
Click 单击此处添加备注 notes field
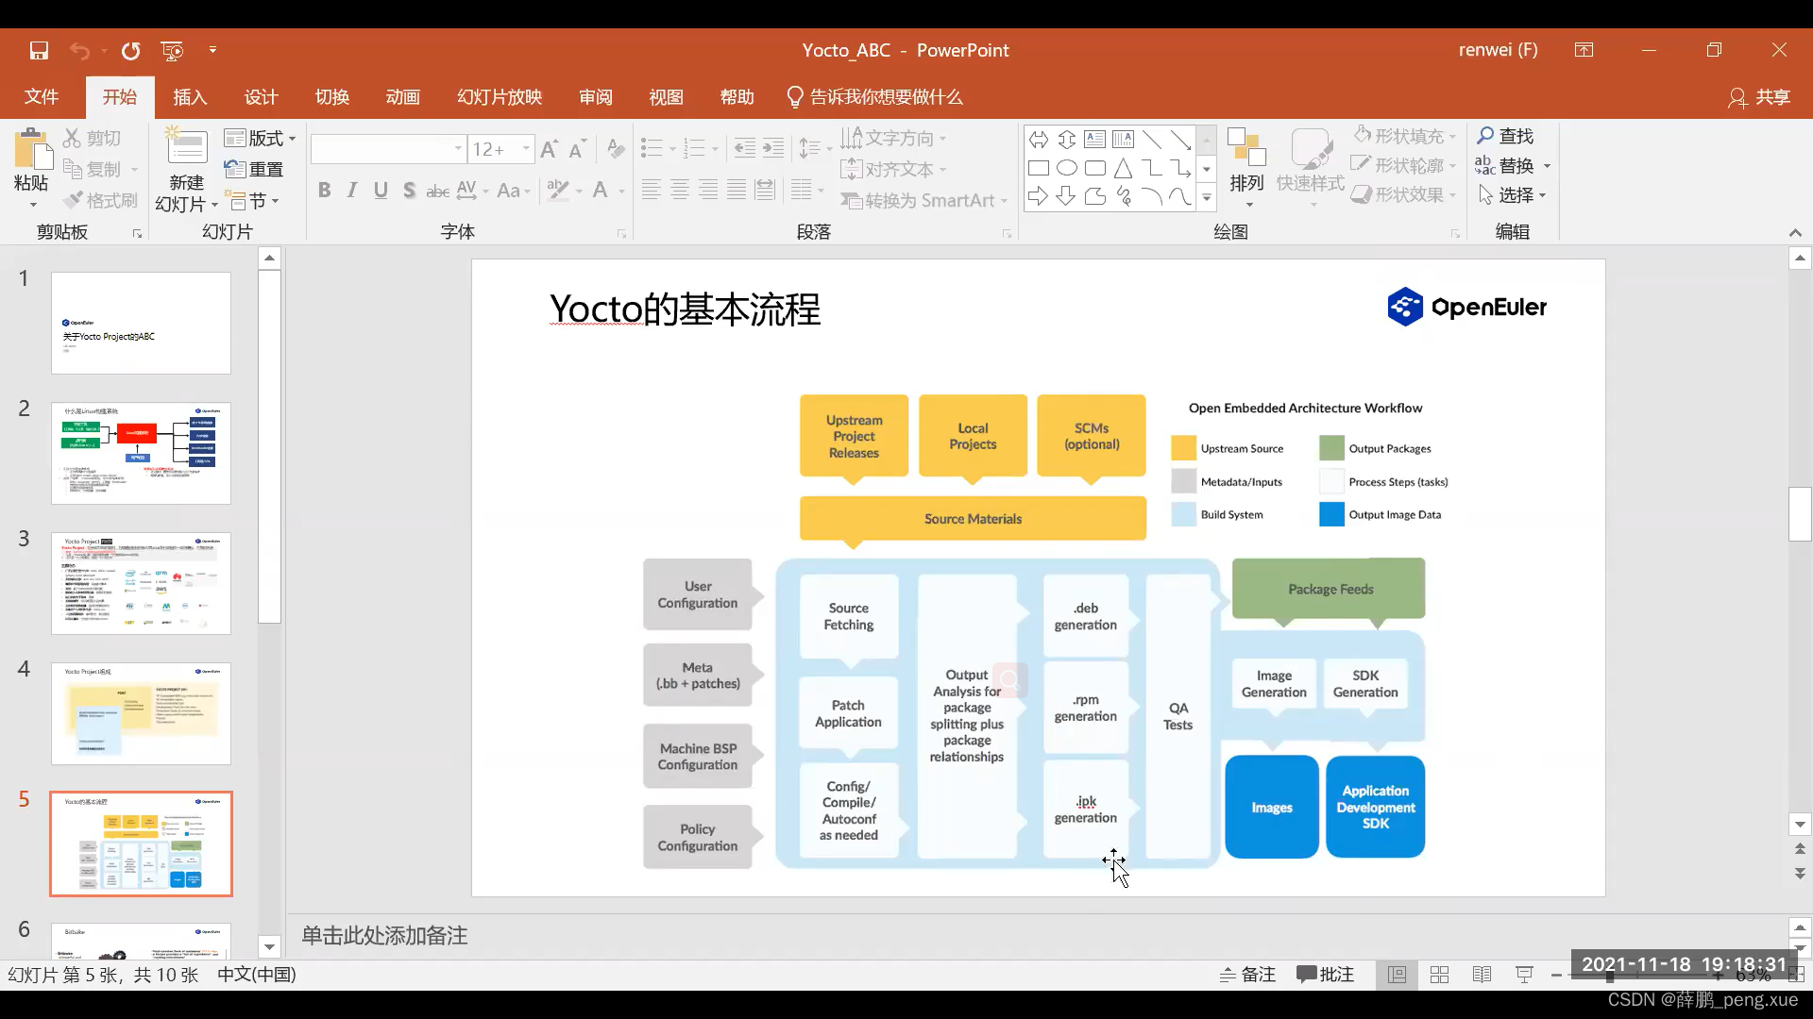pyautogui.click(x=1035, y=935)
